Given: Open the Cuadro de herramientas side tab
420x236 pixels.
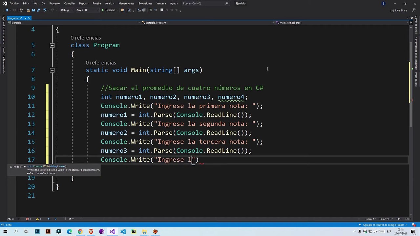Looking at the screenshot, I should (4, 60).
